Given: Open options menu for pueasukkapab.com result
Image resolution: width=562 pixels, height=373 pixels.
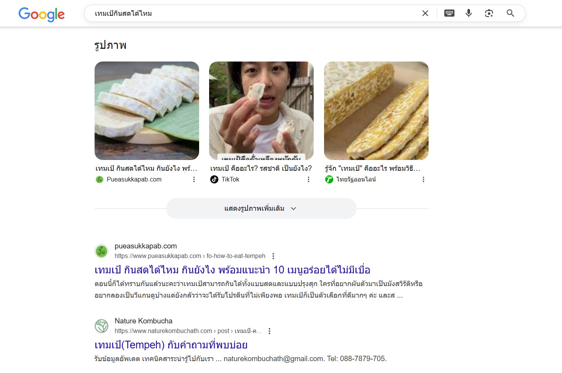Looking at the screenshot, I should (x=273, y=256).
